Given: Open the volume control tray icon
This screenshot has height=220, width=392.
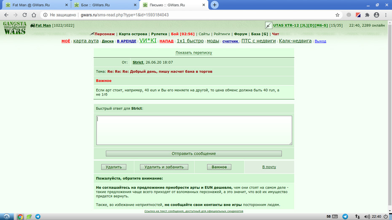Looking at the screenshot, I should click(x=367, y=217).
